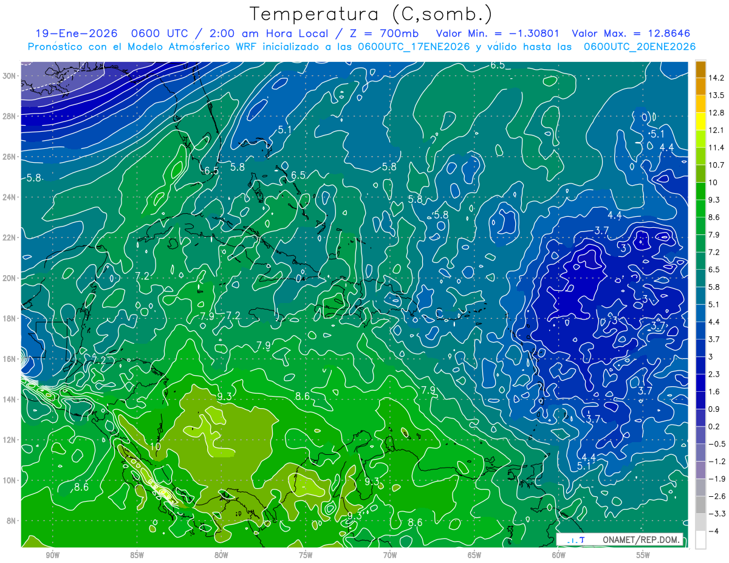Click the 70W longitude axis label
Screen dimensions: 729x563
pyautogui.click(x=390, y=555)
